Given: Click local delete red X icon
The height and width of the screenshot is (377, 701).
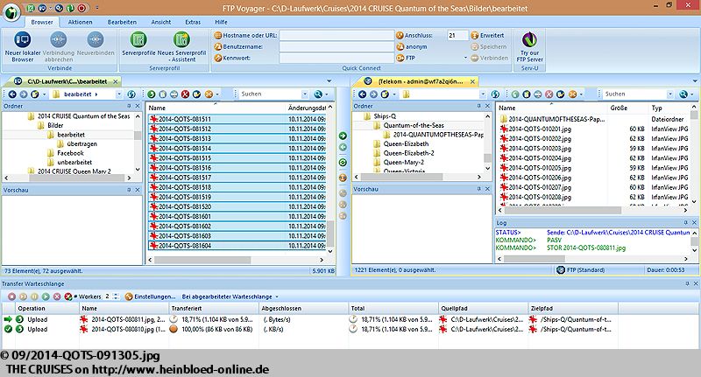Looking at the screenshot, I should [185, 94].
